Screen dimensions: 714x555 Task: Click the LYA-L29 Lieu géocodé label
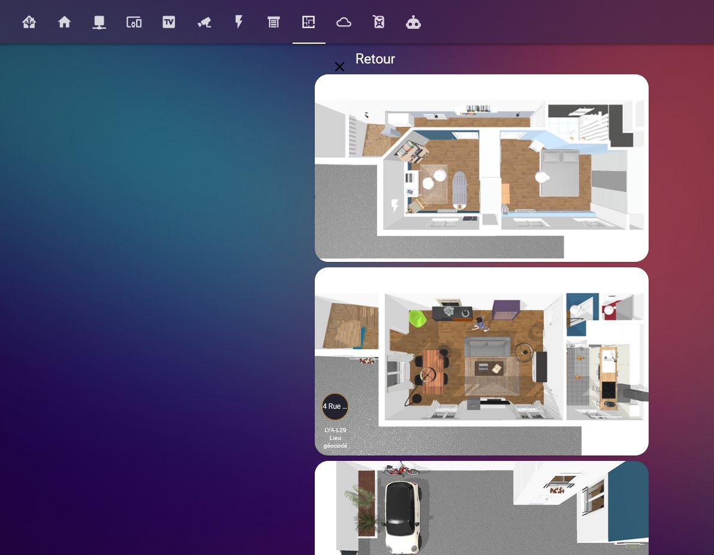335,438
